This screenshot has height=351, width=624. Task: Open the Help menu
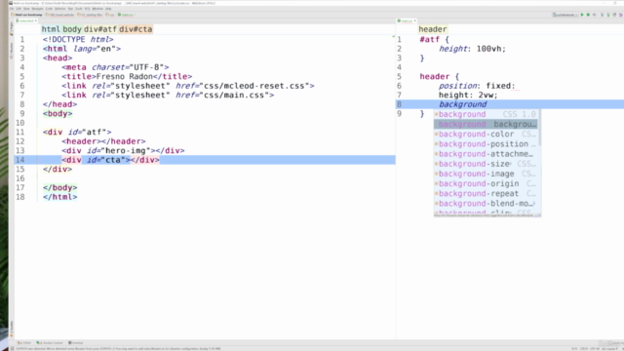pos(108,9)
